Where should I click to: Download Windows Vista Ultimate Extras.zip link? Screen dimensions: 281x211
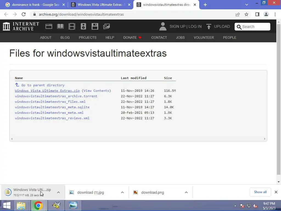coord(47,91)
